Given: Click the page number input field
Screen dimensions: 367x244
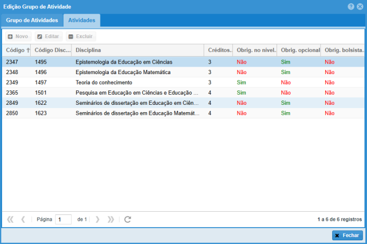Looking at the screenshot, I should [x=63, y=219].
